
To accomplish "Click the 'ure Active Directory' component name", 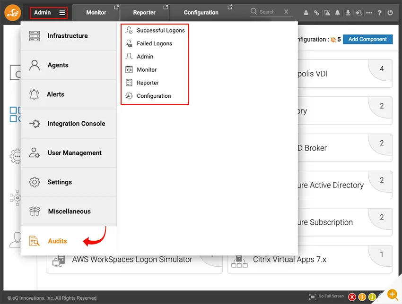I will (331, 185).
